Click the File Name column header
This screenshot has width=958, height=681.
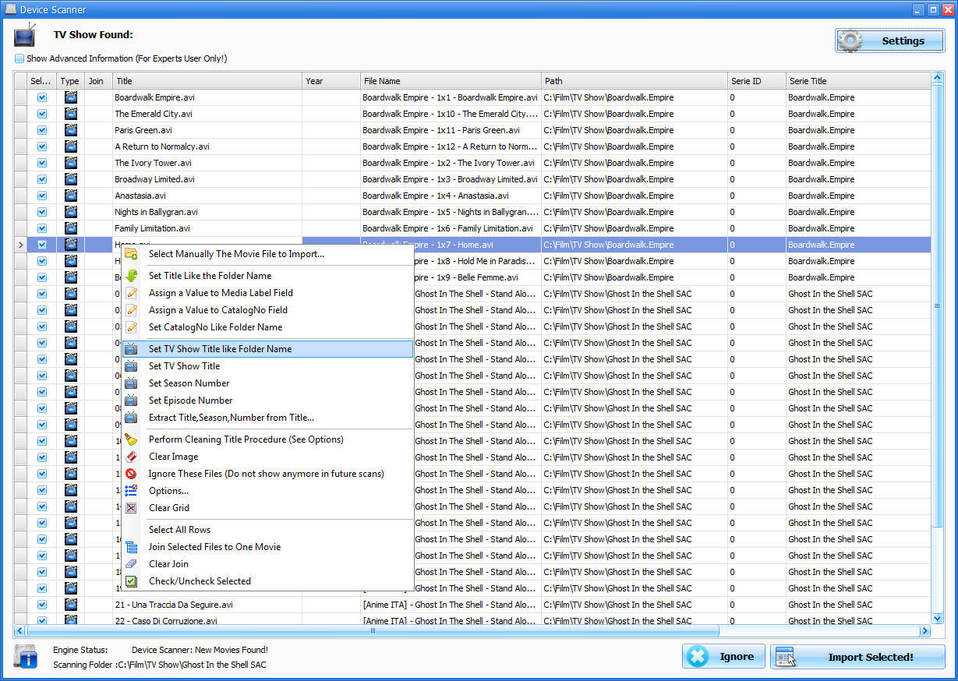pos(451,81)
